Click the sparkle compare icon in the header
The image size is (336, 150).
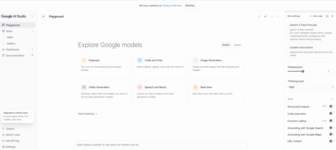[x=265, y=16]
